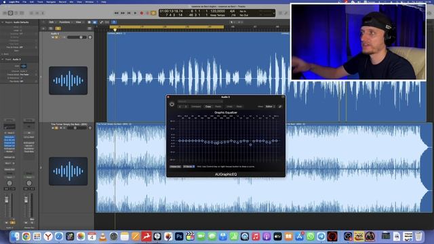Click the Paste button in plug-in header
Viewport: 434px width, 244px height.
tap(218, 106)
